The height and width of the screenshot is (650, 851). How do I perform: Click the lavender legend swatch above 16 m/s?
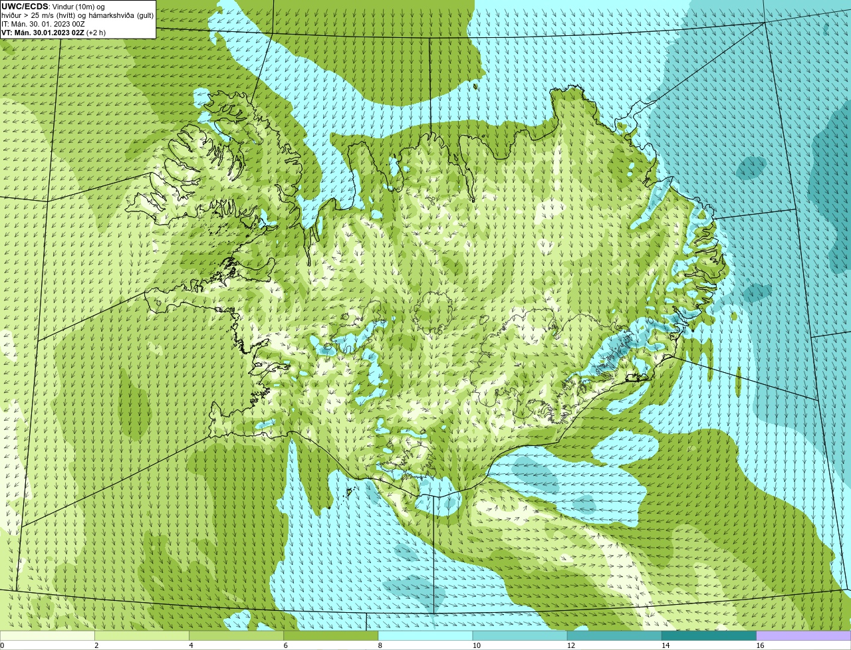click(804, 635)
